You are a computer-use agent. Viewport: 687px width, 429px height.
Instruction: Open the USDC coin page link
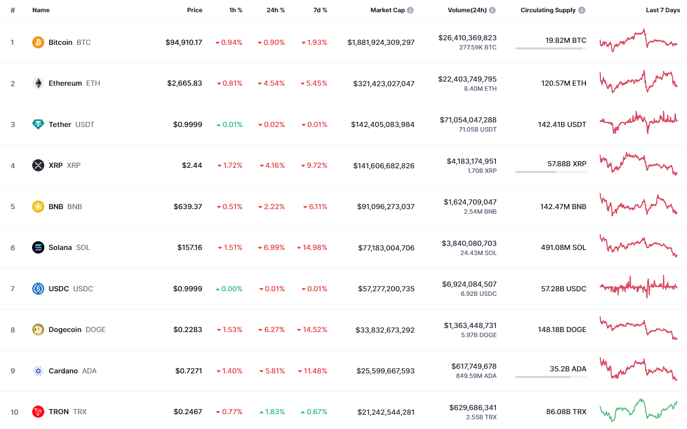point(59,289)
